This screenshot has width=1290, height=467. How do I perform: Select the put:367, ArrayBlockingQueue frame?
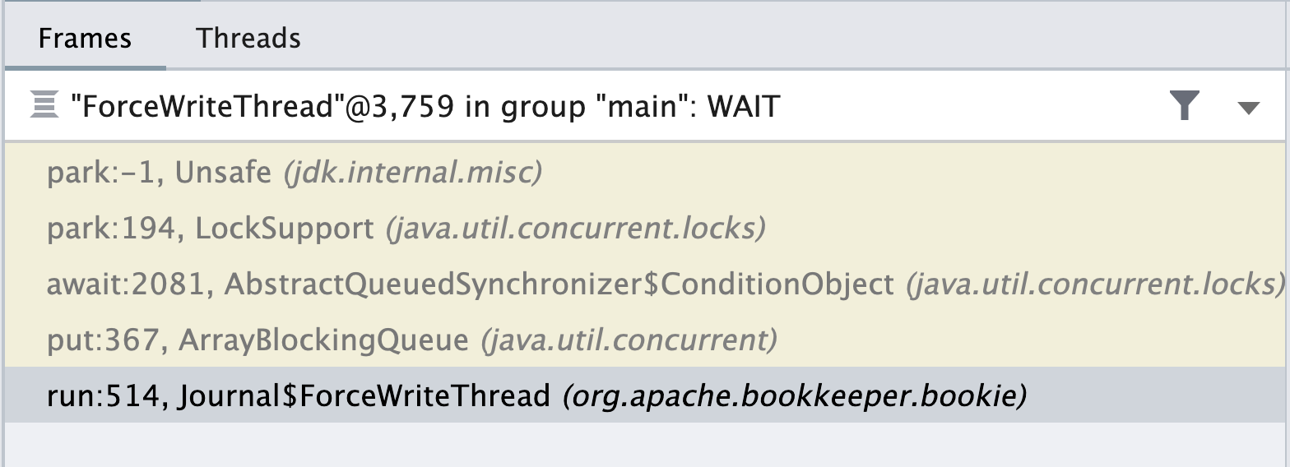coord(645,339)
